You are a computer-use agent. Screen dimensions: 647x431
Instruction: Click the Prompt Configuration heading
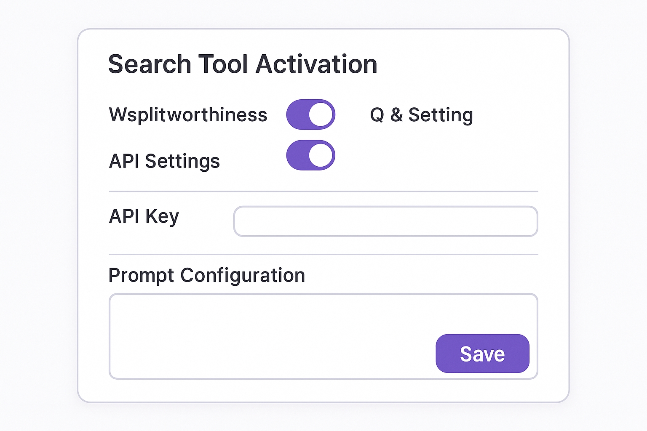coord(206,276)
